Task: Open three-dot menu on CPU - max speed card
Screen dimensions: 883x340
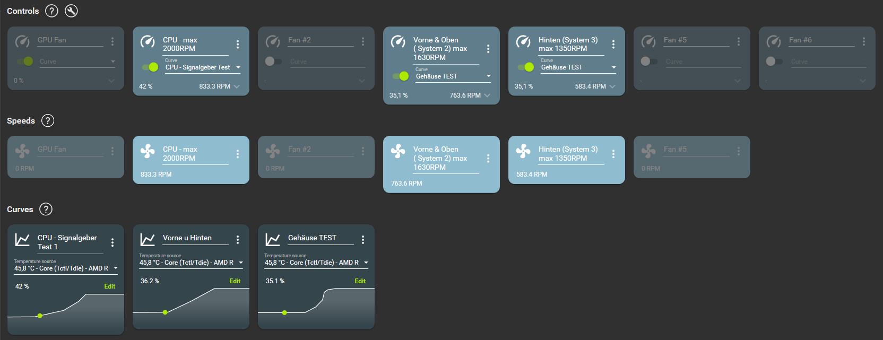Action: [238, 154]
